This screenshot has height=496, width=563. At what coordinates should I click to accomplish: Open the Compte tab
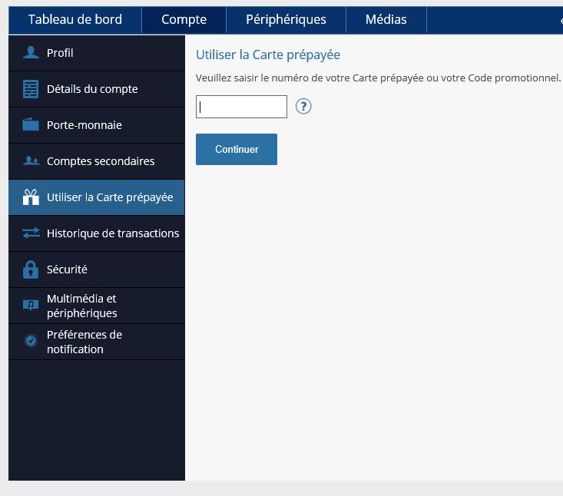pyautogui.click(x=184, y=20)
